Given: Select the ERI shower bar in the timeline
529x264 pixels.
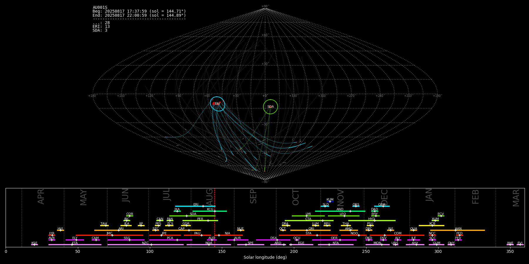Looking at the screenshot, I should click(x=195, y=206).
